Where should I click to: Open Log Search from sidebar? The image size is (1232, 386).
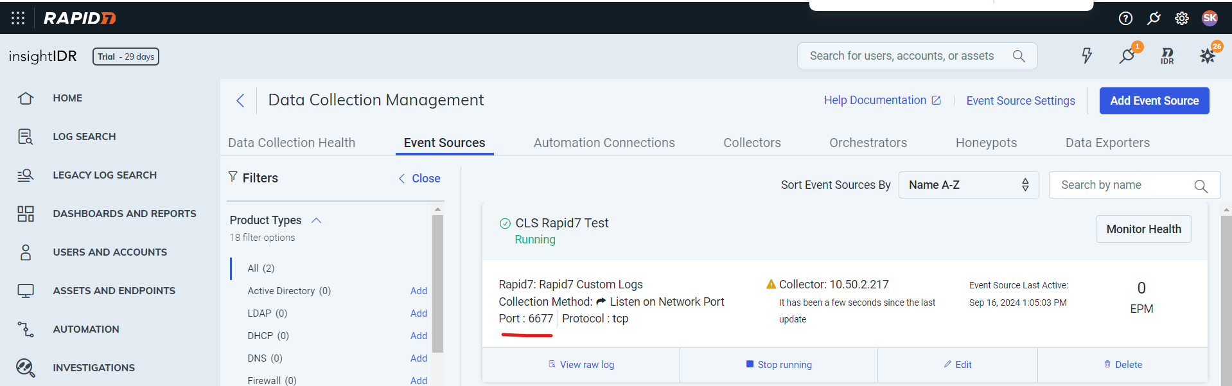(84, 137)
